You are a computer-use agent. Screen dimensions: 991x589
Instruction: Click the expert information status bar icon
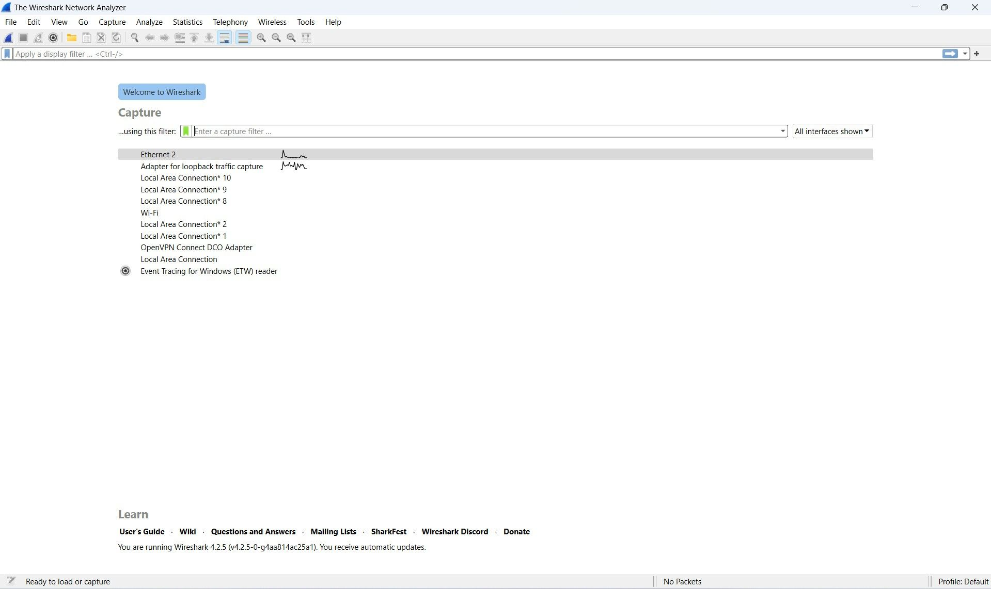(x=11, y=581)
